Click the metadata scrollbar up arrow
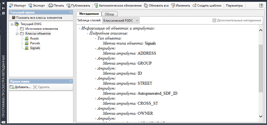 tap(261, 30)
